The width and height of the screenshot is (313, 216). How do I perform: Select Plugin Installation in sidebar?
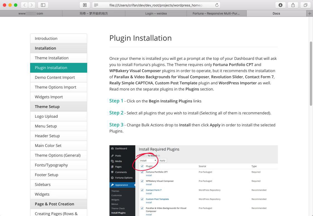[x=58, y=68]
